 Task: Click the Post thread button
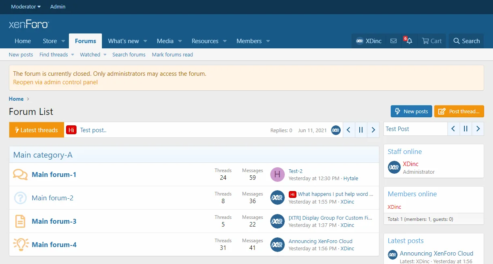459,111
